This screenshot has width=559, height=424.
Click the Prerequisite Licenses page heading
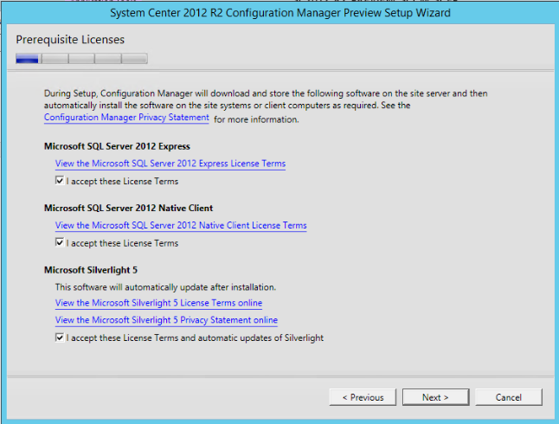(x=70, y=40)
